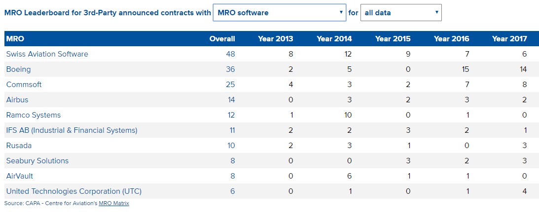Click United Technologies overall value 6

tap(233, 191)
